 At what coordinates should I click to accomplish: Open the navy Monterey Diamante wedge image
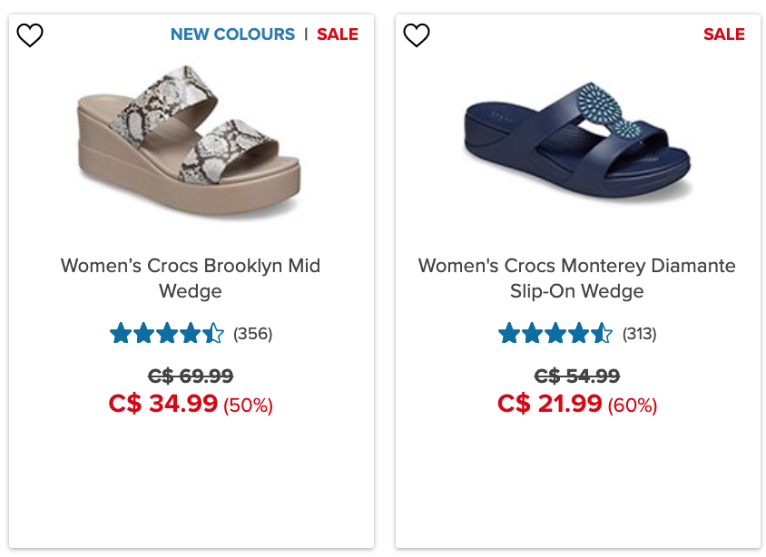[x=577, y=140]
